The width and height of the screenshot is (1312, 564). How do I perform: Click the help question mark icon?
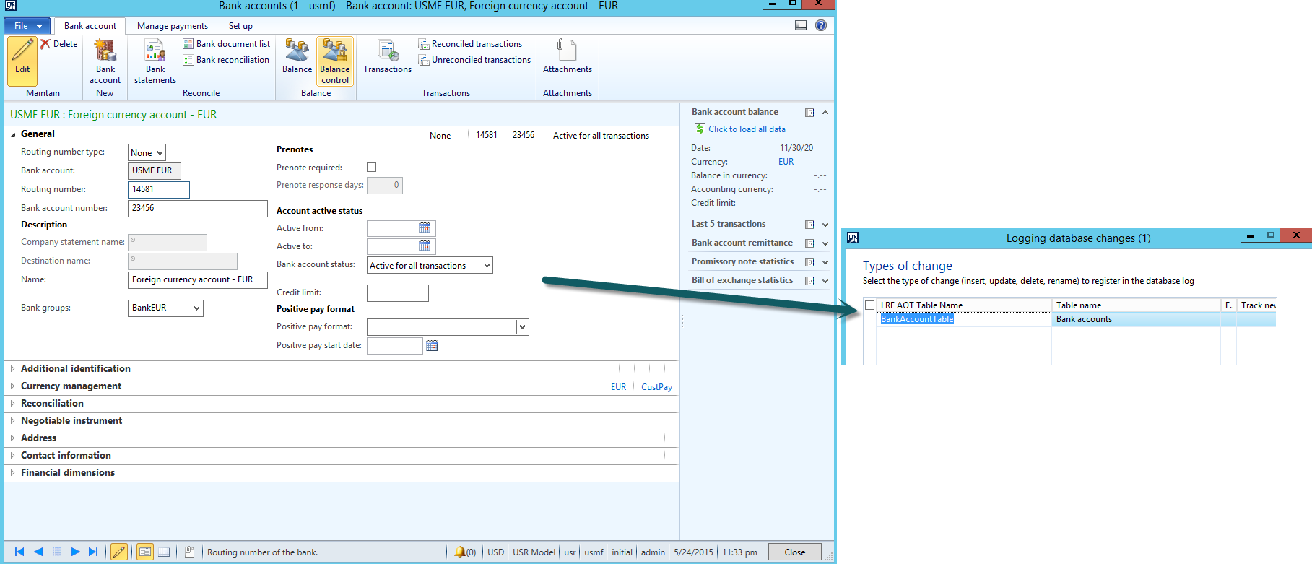[821, 25]
